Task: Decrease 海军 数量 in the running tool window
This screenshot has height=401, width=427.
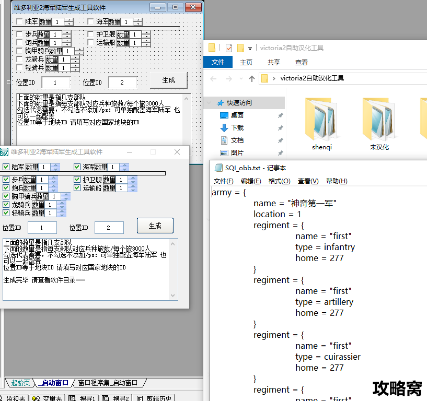Action: click(124, 169)
